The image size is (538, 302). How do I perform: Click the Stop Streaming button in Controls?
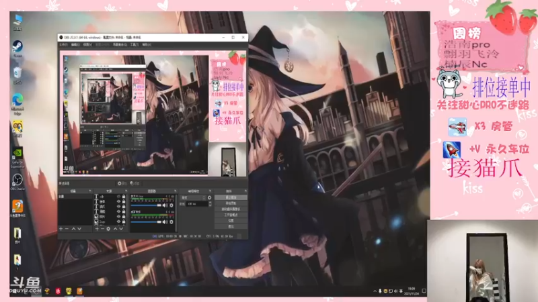coord(231,197)
